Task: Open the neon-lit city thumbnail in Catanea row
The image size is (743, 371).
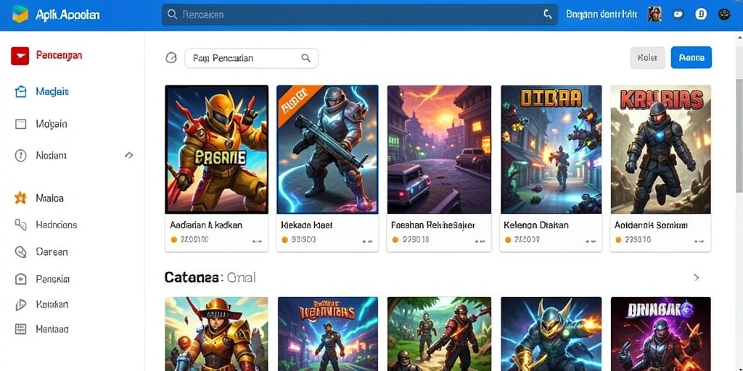Action: pos(327,333)
